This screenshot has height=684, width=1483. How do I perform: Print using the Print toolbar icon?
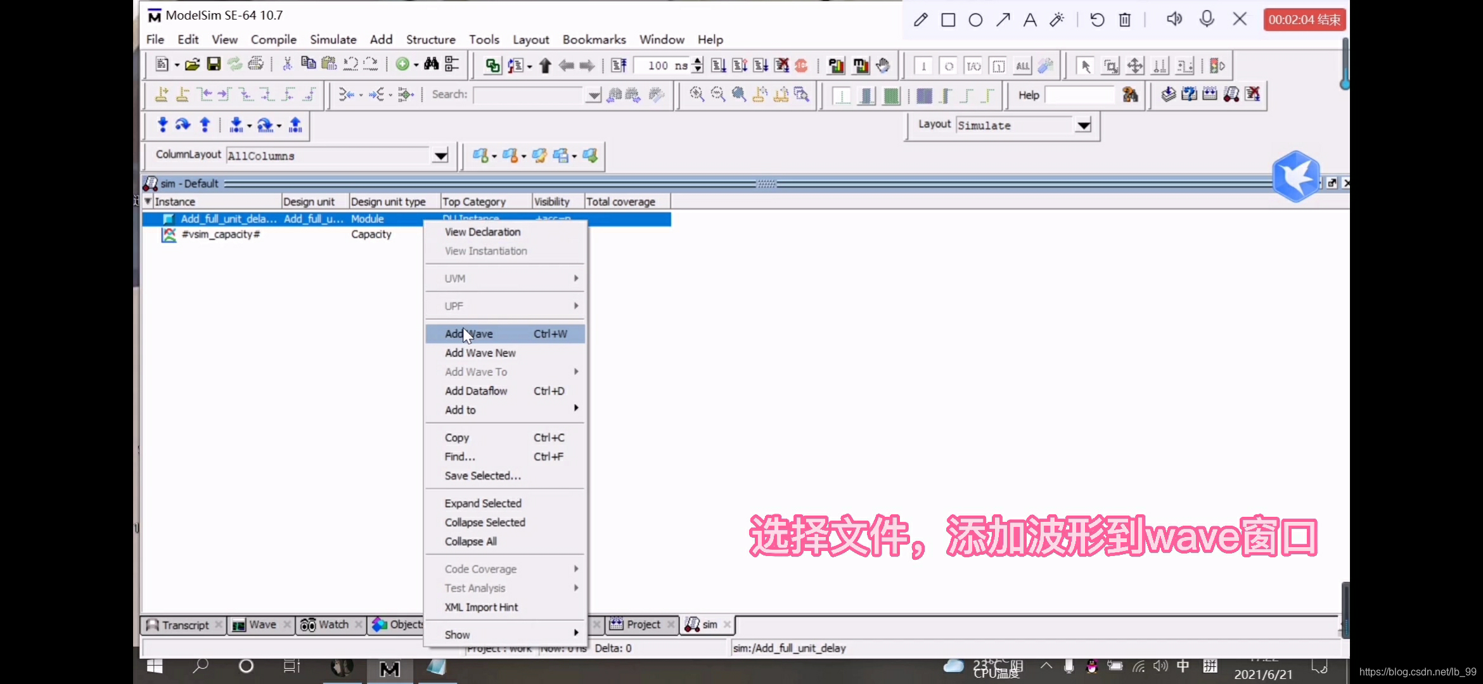[256, 64]
